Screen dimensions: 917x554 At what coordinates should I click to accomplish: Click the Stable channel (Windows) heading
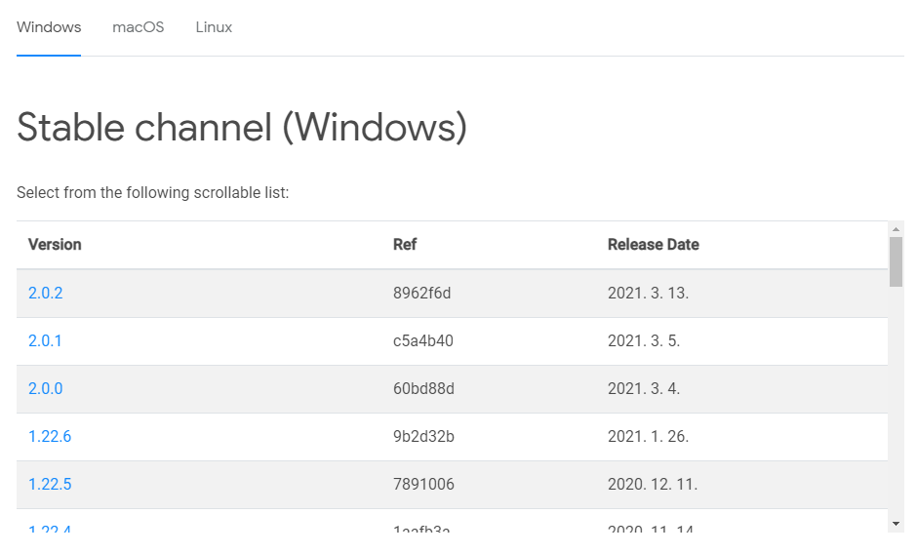(x=242, y=127)
